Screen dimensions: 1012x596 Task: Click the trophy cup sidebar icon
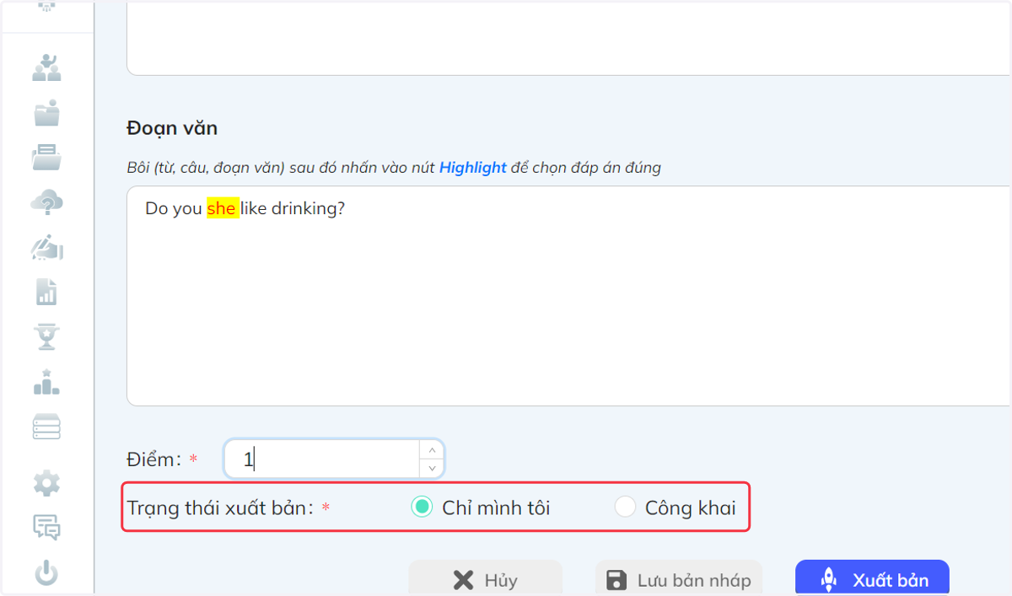46,336
